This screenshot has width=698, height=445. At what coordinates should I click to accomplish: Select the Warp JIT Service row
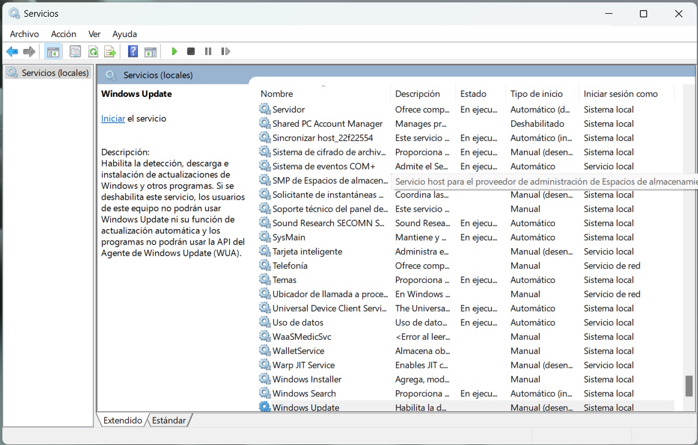466,365
